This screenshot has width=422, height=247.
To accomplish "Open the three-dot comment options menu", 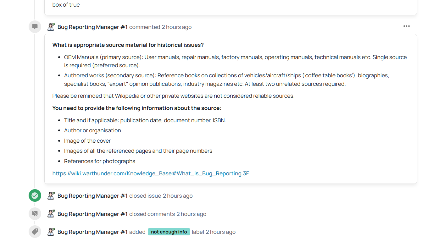I will (406, 26).
